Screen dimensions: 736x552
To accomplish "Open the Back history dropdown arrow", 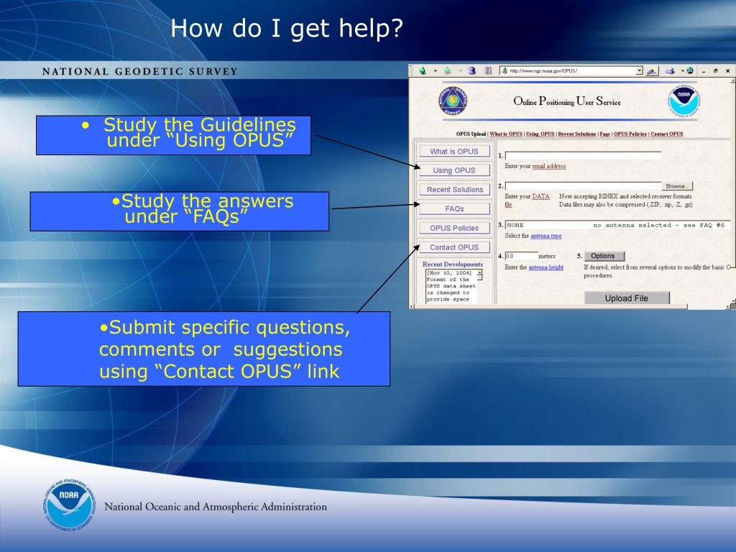I will pyautogui.click(x=435, y=71).
